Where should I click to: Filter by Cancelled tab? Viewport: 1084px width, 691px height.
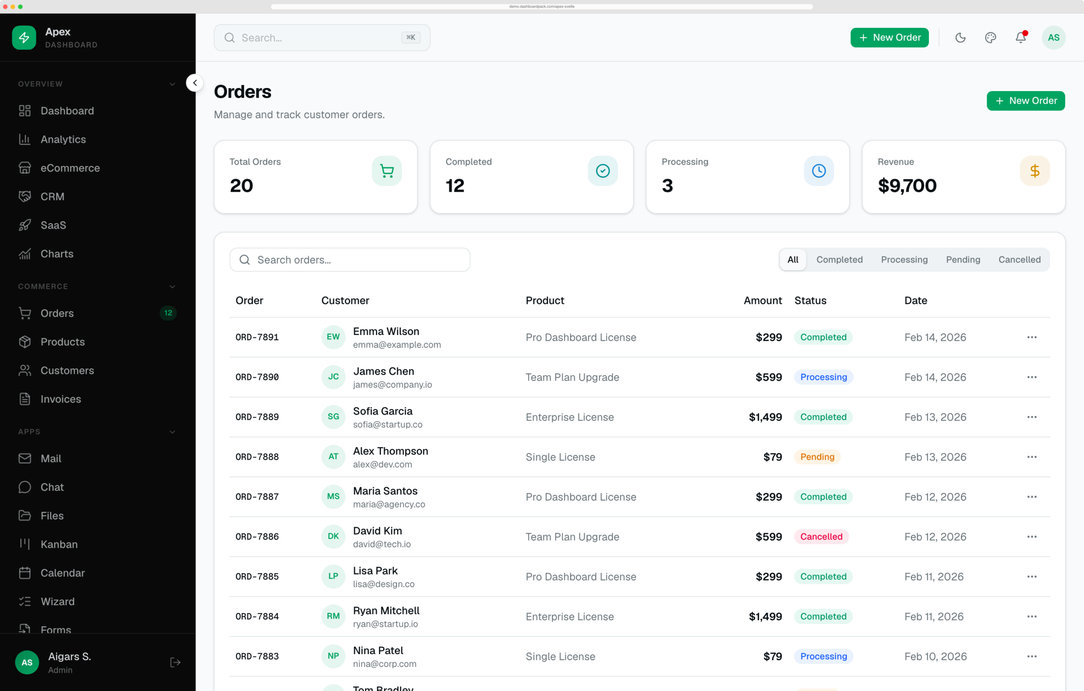point(1019,260)
